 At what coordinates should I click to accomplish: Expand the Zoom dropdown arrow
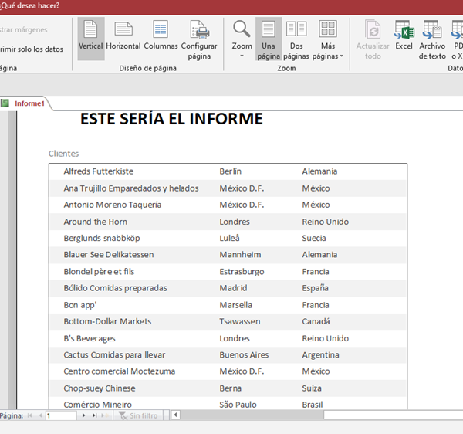pyautogui.click(x=242, y=56)
